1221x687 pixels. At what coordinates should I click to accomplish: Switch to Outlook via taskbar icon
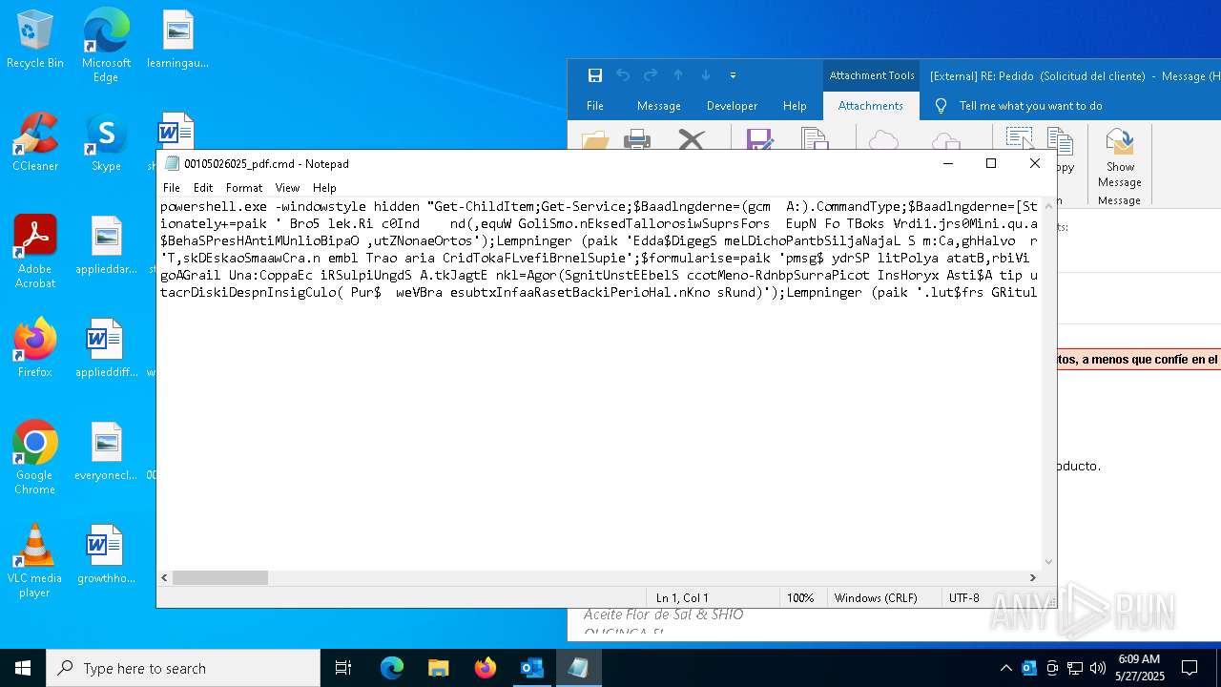(x=531, y=668)
